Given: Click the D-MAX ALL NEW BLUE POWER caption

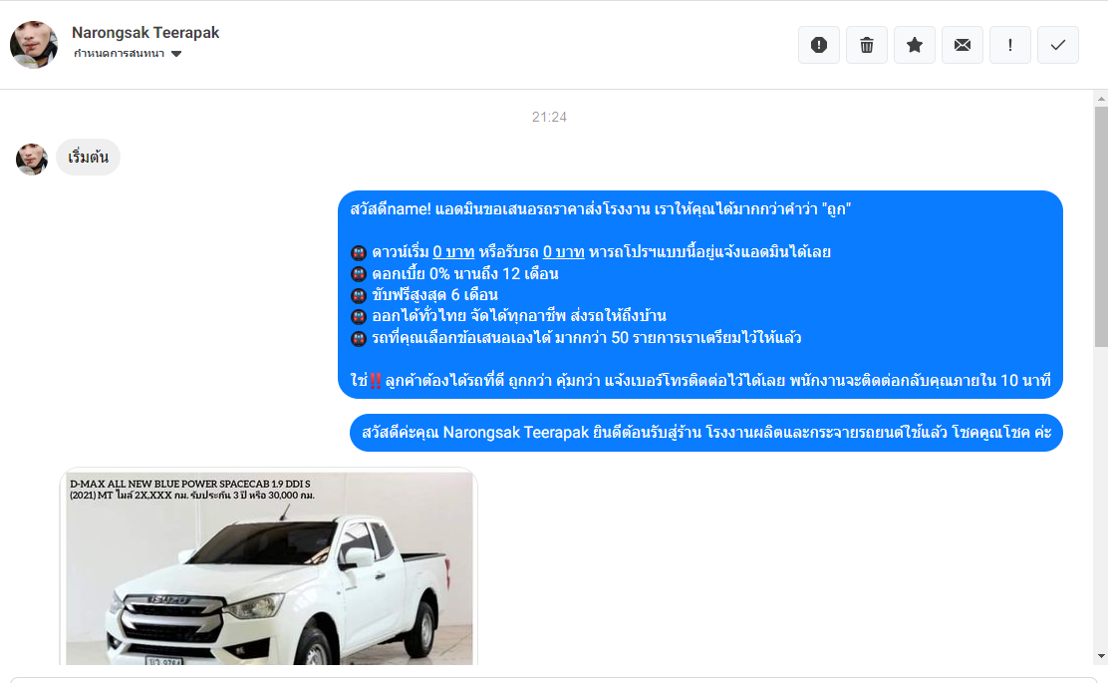Looking at the screenshot, I should tap(192, 490).
